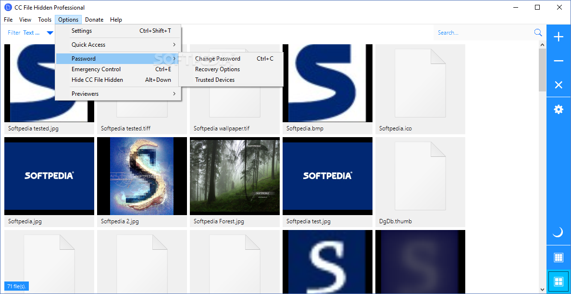Choose Recovery Options in submenu
The height and width of the screenshot is (294, 571).
(x=231, y=69)
